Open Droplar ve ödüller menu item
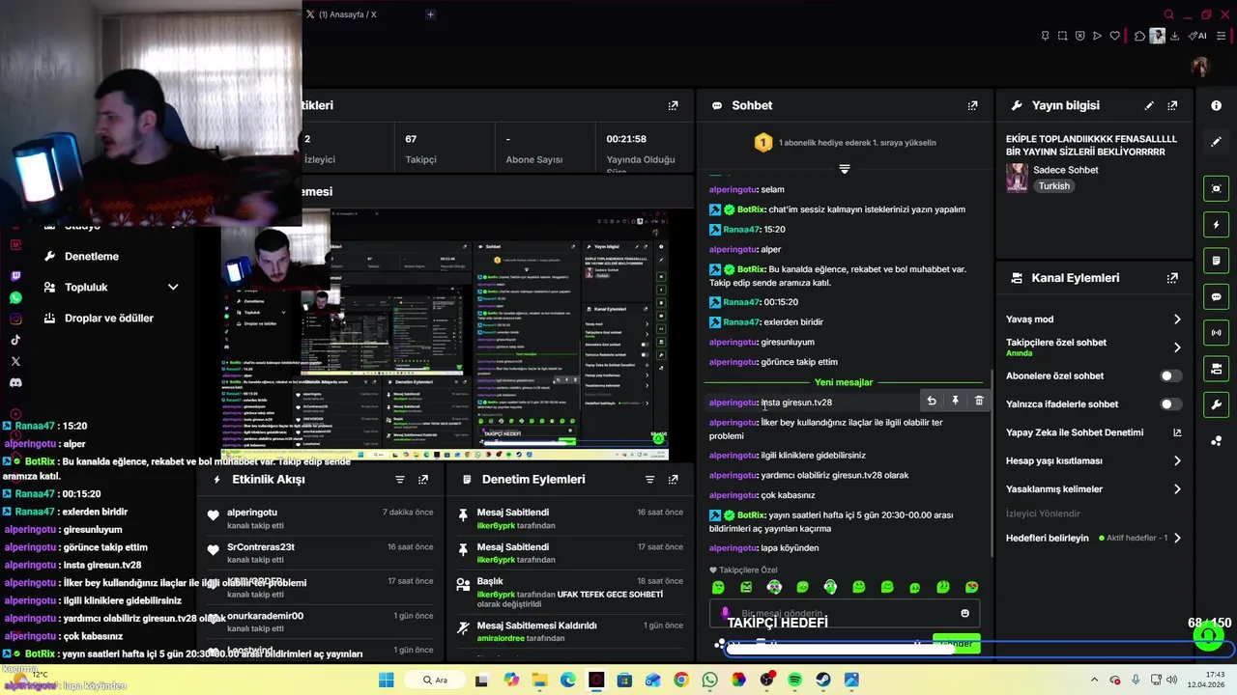Viewport: 1237px width, 695px height. point(108,318)
